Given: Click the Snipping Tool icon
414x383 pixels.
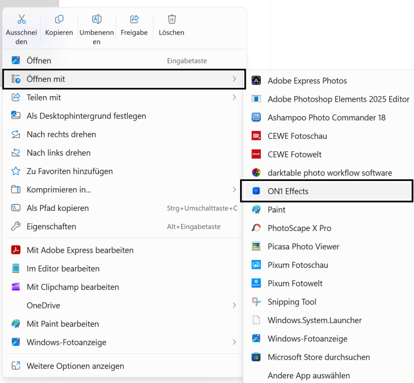Looking at the screenshot, I should pos(256,302).
